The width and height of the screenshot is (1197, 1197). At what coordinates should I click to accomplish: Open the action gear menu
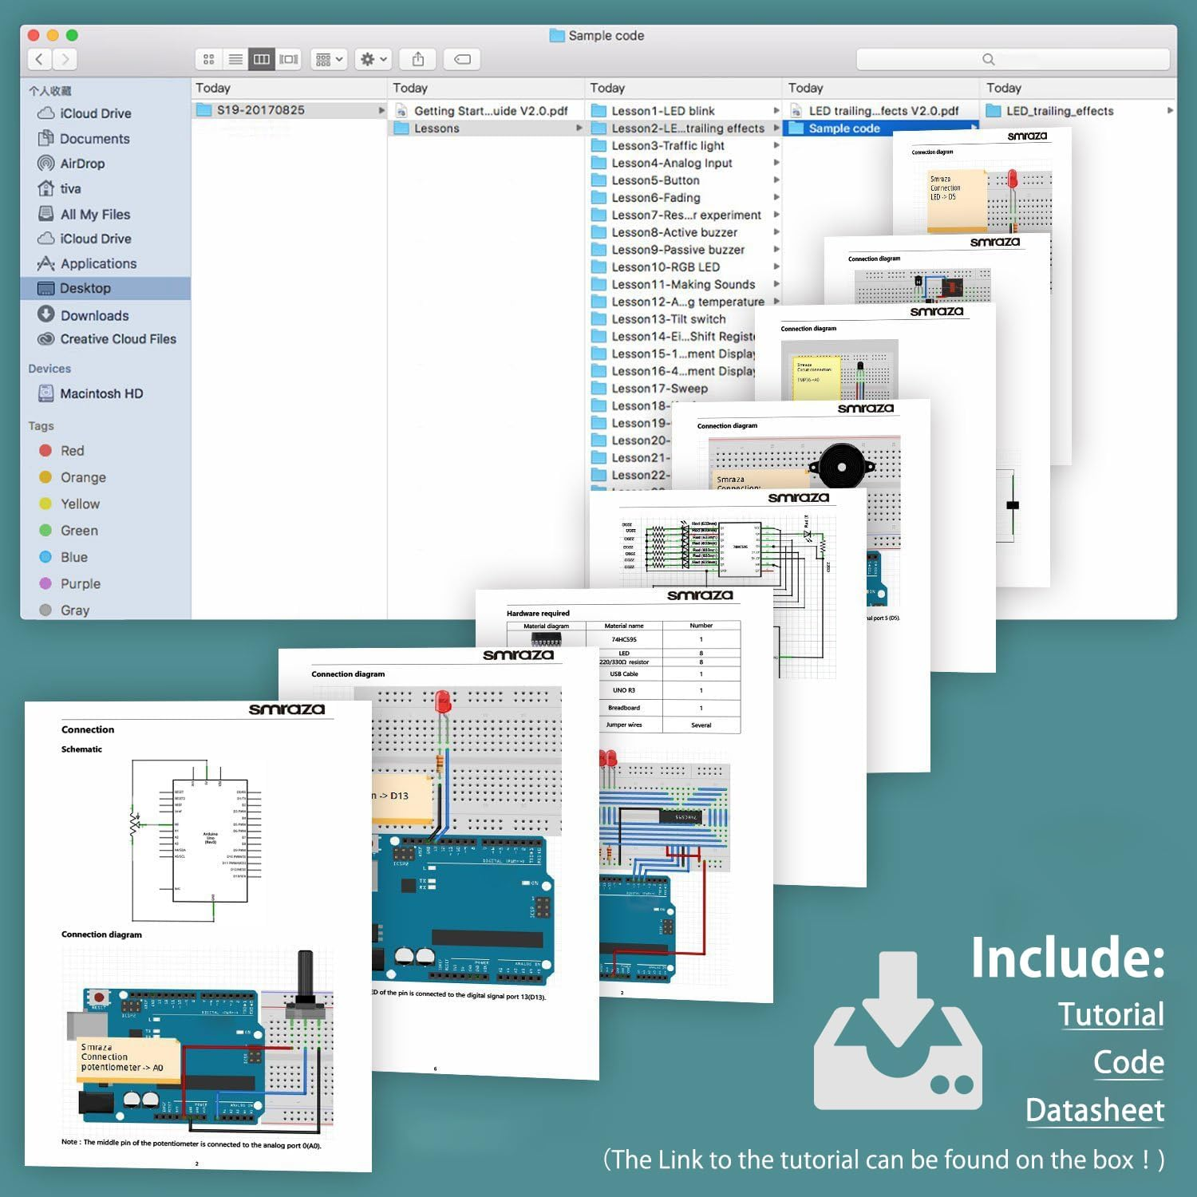pyautogui.click(x=371, y=58)
